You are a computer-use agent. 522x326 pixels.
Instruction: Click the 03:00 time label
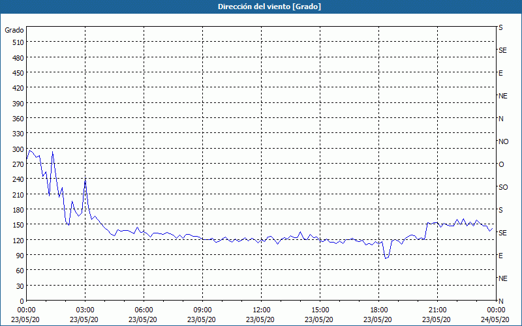[x=85, y=310]
